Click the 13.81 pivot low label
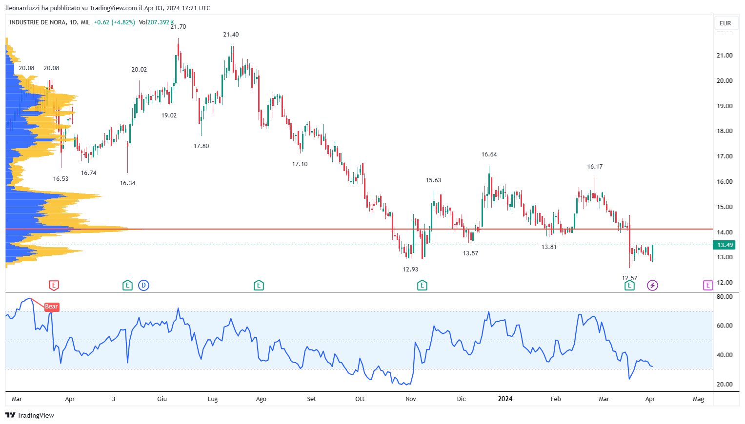Viewport: 745px width, 424px height. tap(549, 247)
